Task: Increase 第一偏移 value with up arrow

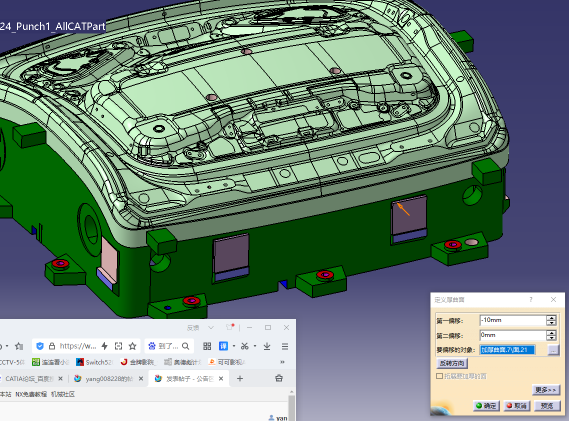Action: pyautogui.click(x=551, y=317)
